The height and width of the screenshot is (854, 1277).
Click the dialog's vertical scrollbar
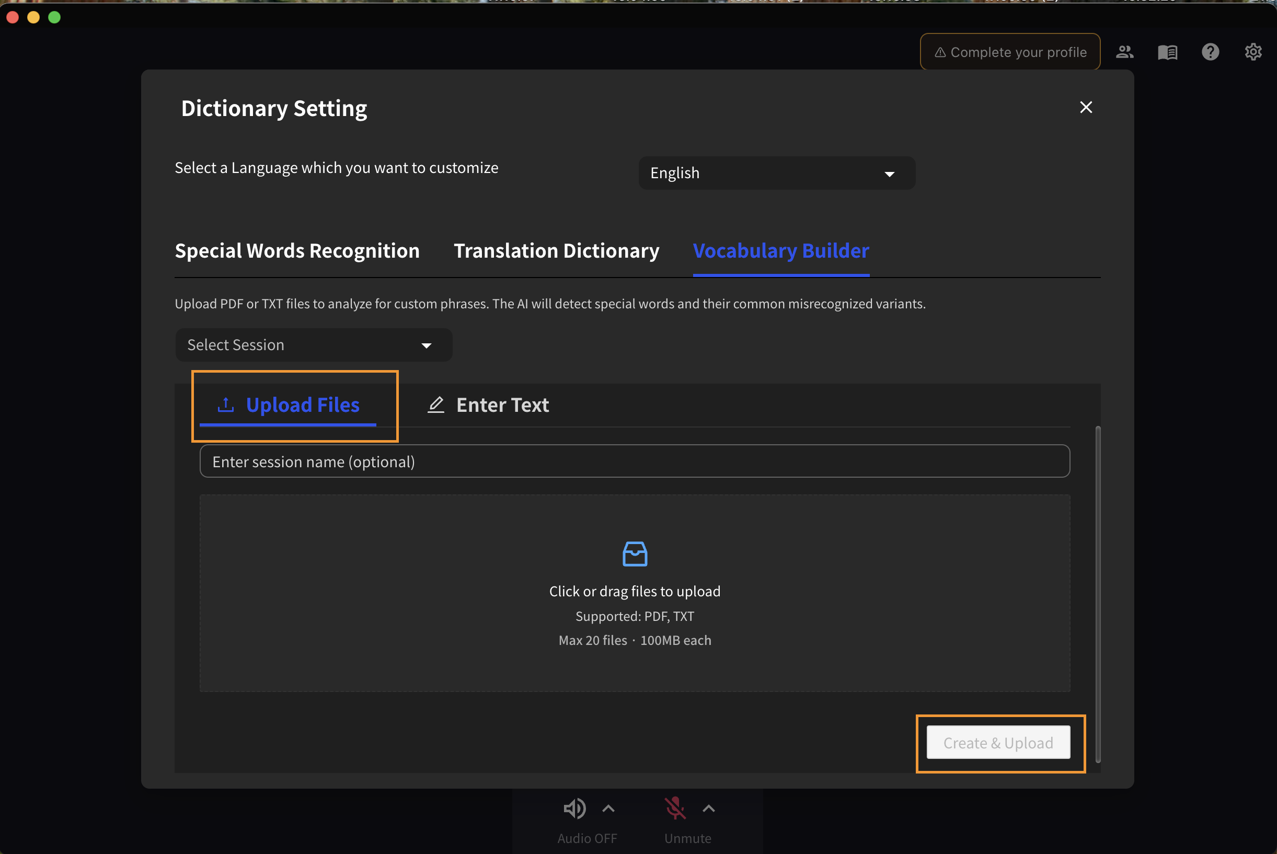(x=1097, y=594)
